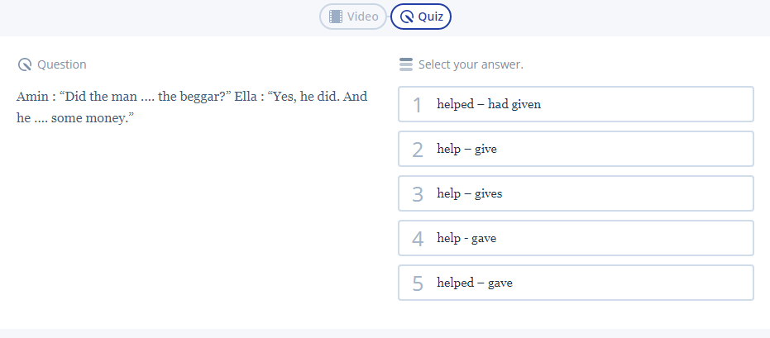Click the film strip icon on Video tab

pos(335,17)
